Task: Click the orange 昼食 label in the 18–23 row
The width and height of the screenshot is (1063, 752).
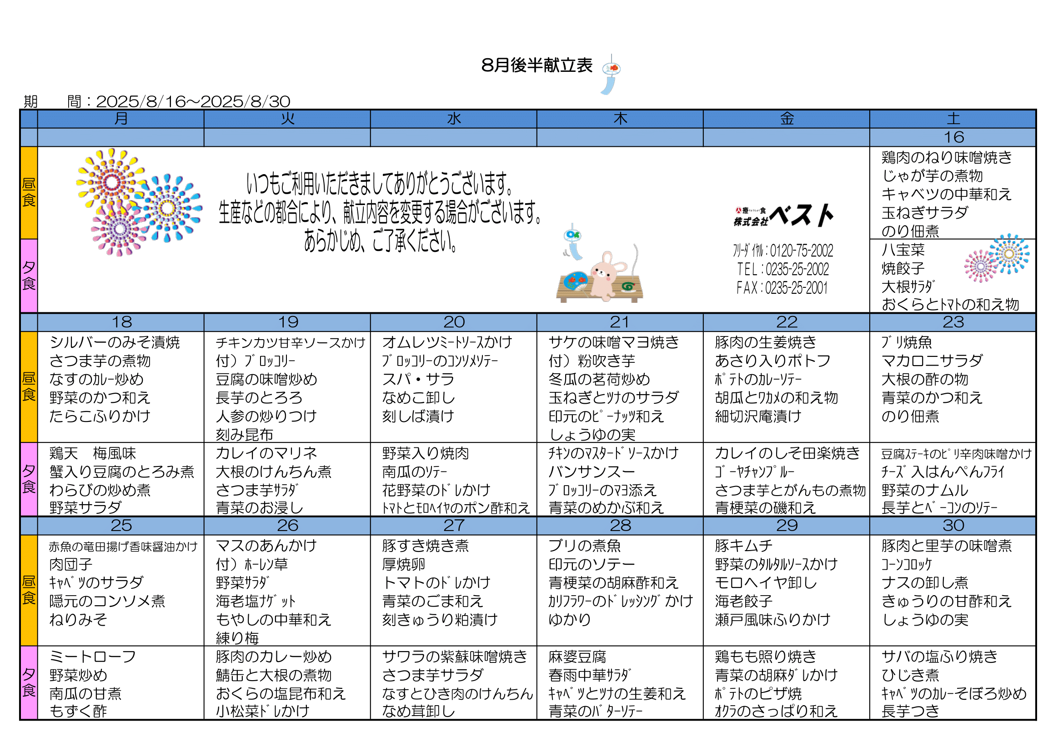Action: tap(29, 387)
